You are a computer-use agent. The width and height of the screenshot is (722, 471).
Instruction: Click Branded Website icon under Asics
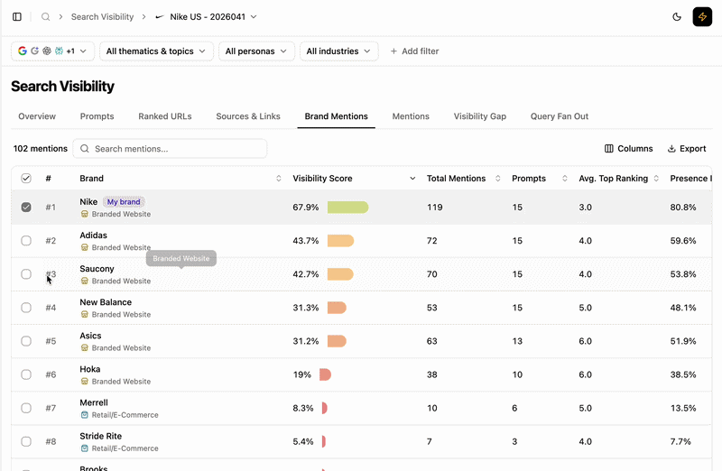(x=84, y=347)
